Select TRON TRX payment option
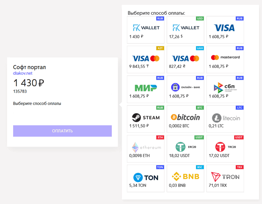Image resolution: width=262 pixels, height=204 pixels. point(225,178)
